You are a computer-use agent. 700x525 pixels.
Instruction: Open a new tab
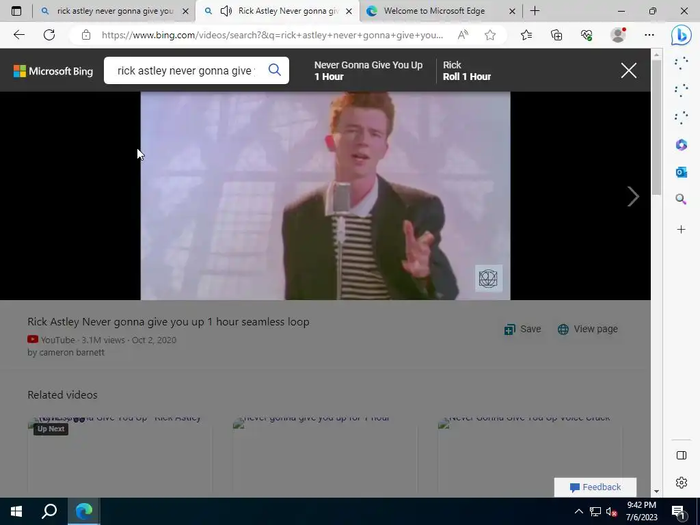click(x=535, y=11)
